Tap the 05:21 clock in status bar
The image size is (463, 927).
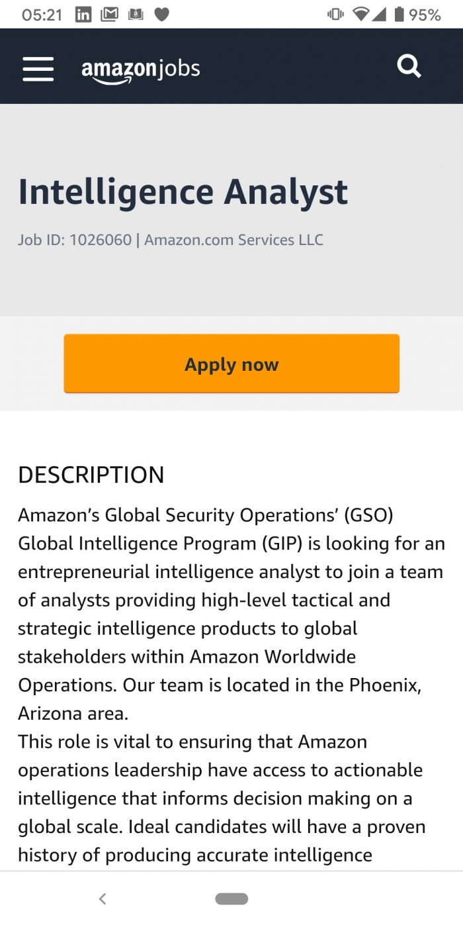(x=42, y=15)
